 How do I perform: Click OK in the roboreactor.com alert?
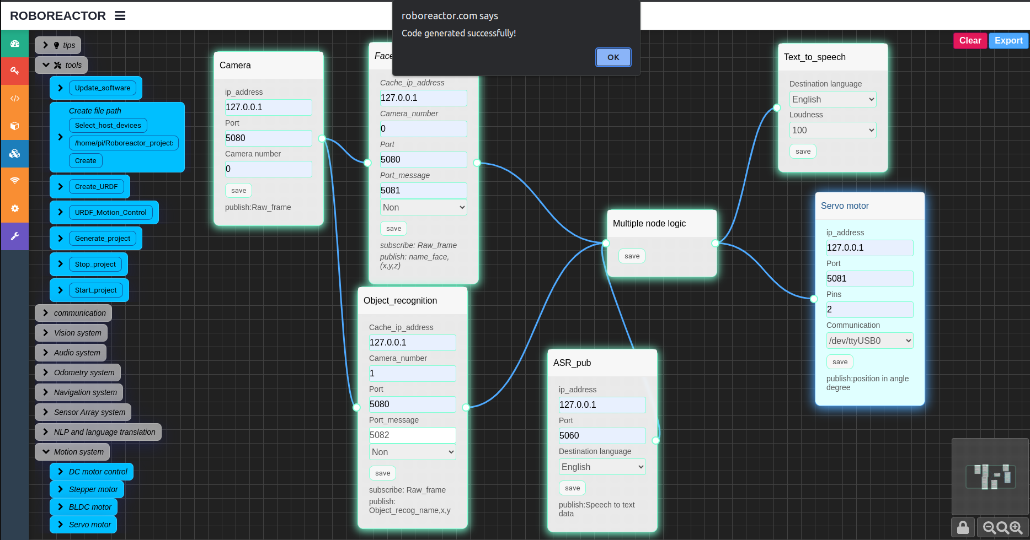(613, 57)
